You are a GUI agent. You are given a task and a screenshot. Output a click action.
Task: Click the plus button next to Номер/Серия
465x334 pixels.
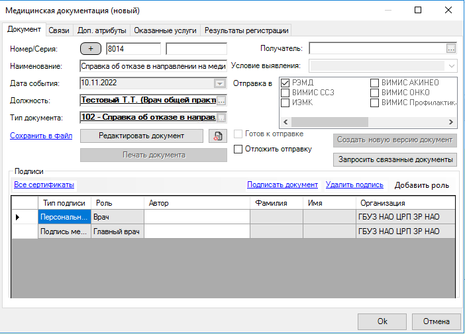click(x=91, y=49)
